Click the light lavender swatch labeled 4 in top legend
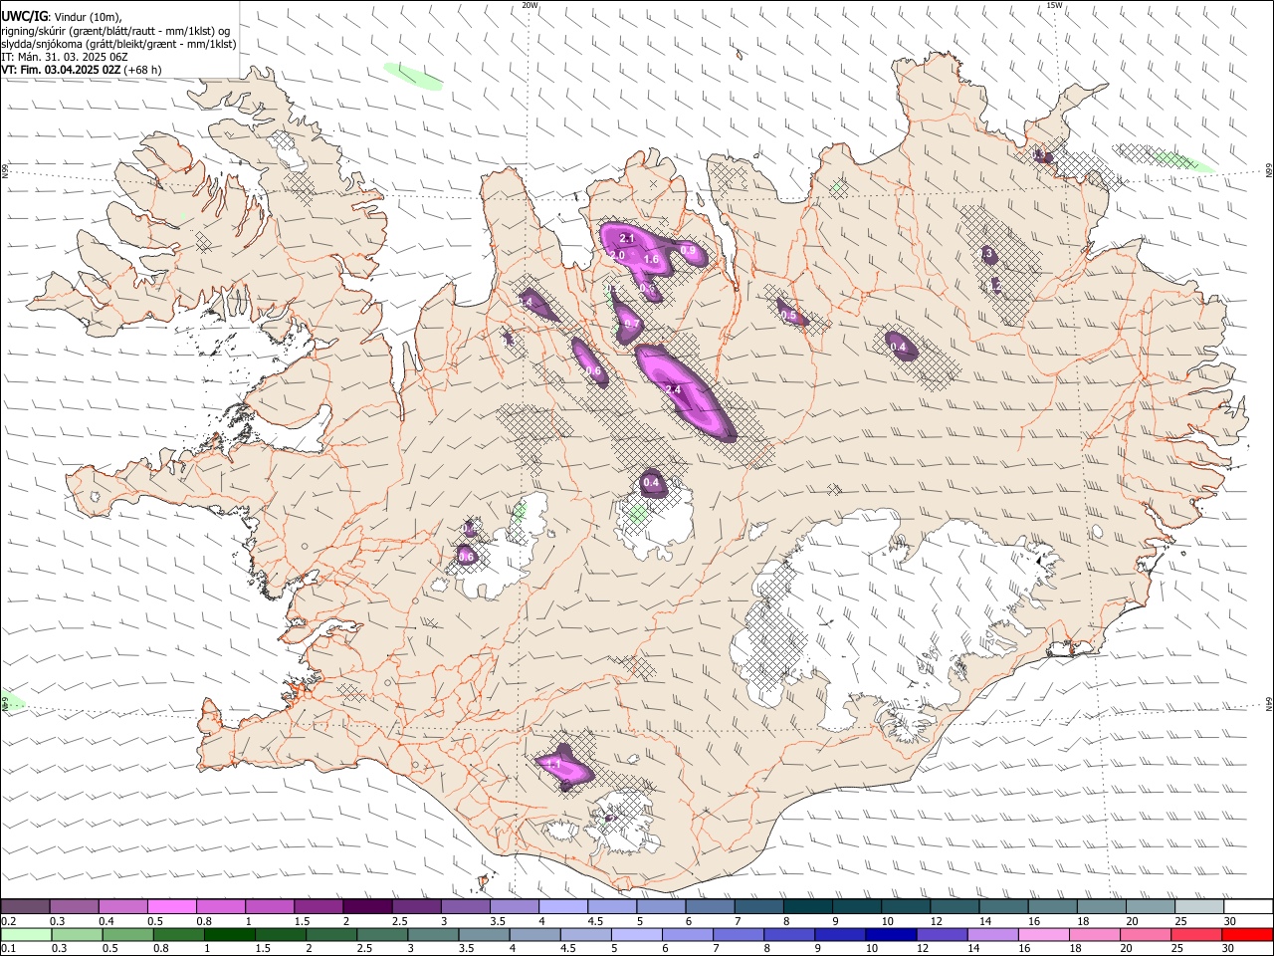The image size is (1274, 956). [562, 906]
